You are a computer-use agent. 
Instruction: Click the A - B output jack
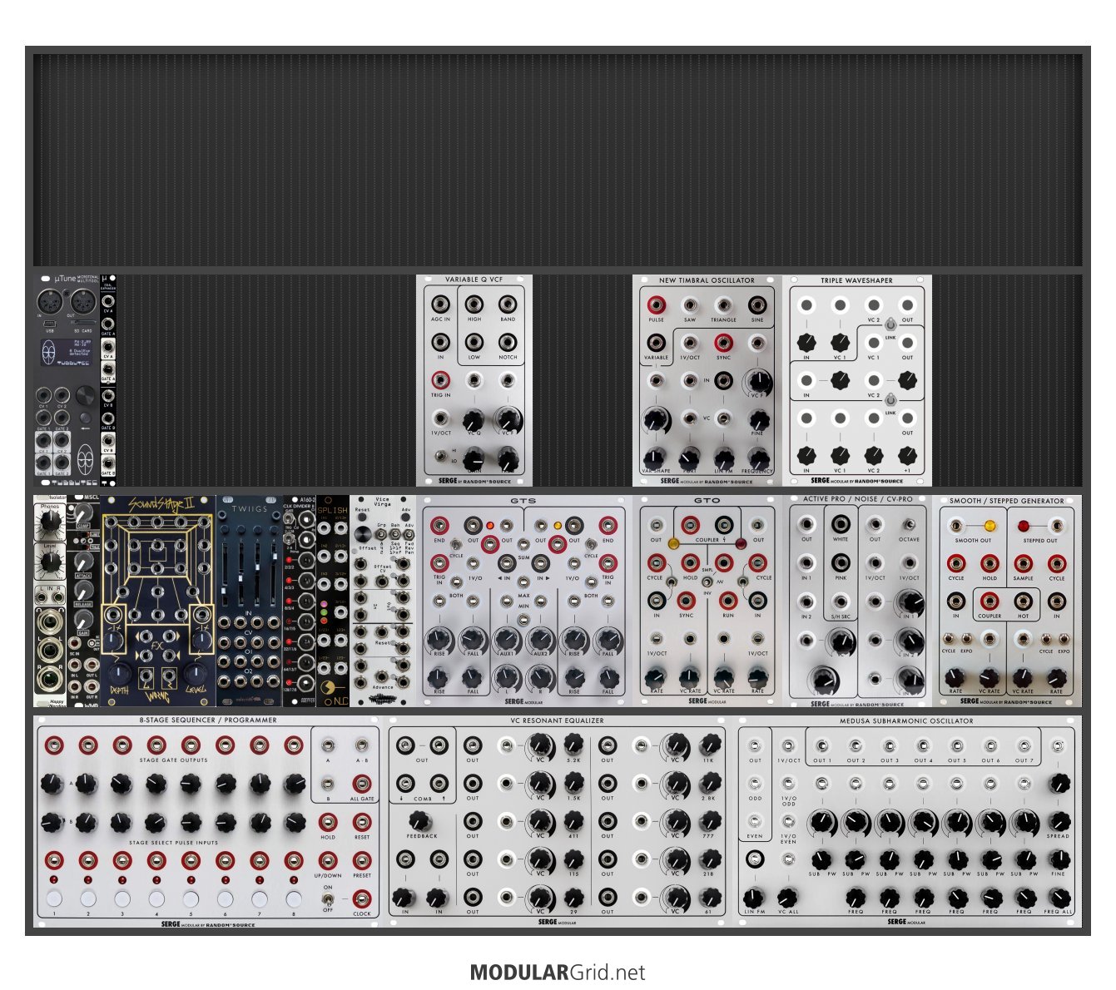(362, 745)
